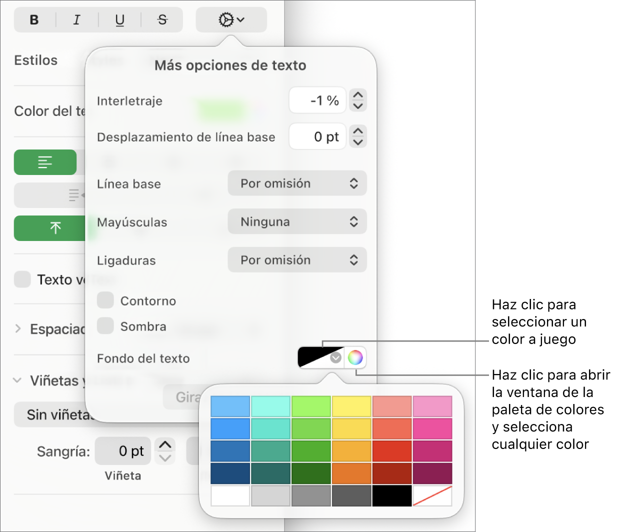Enable the Contorno checkbox

[105, 300]
